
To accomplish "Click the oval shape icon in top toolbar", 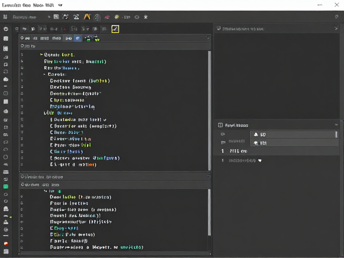I will tap(137, 17).
